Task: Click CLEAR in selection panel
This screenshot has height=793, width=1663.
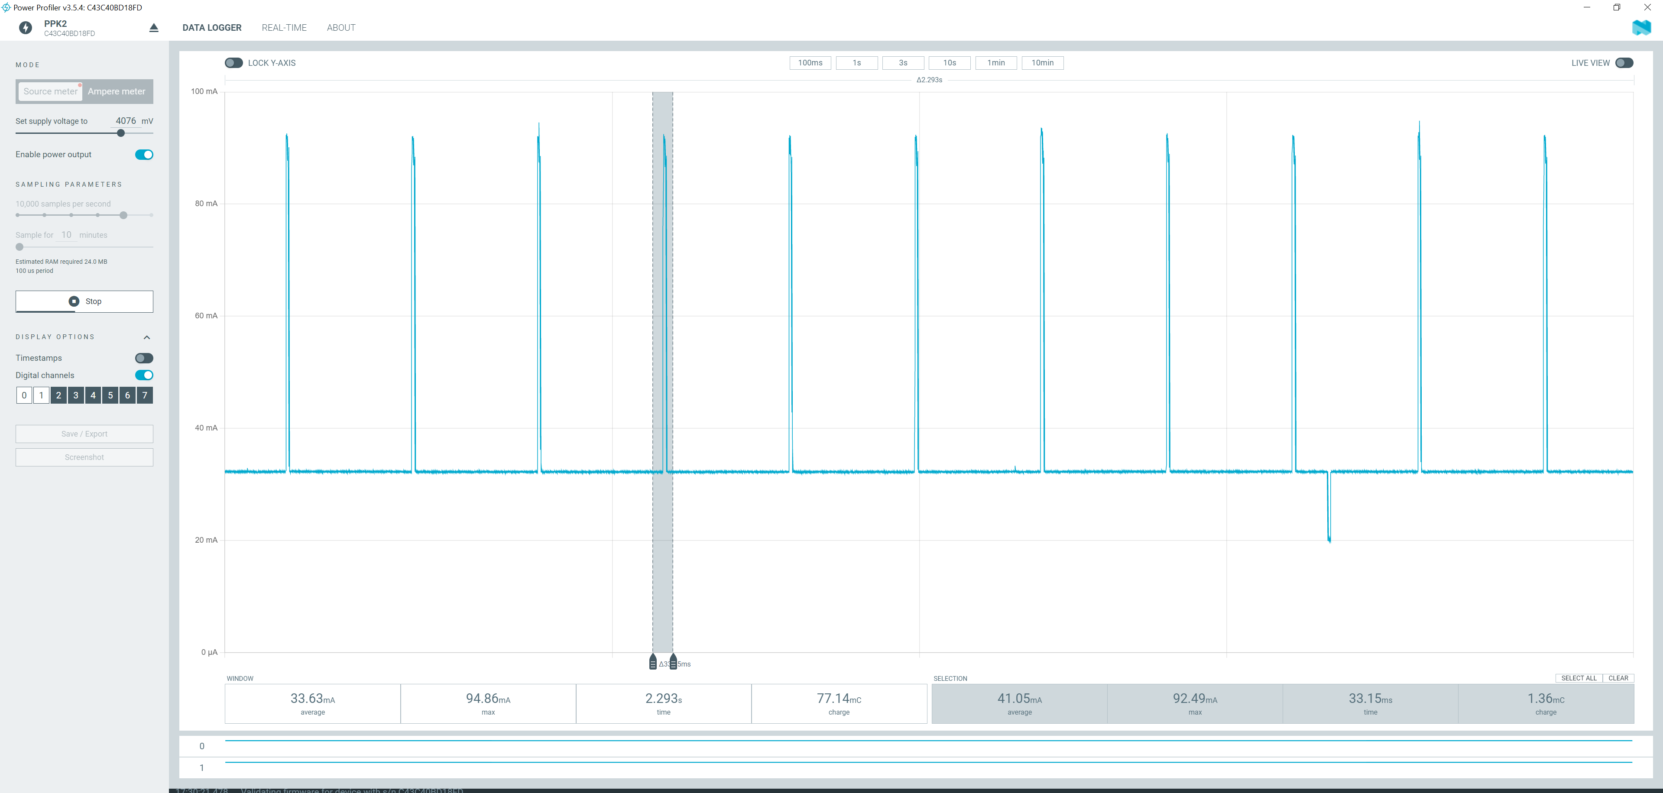Action: pos(1618,678)
